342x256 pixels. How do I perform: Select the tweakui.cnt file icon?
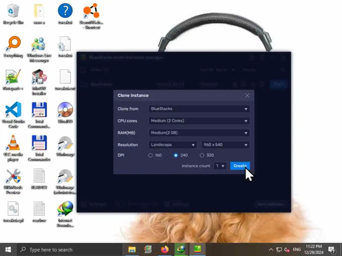tap(65, 80)
